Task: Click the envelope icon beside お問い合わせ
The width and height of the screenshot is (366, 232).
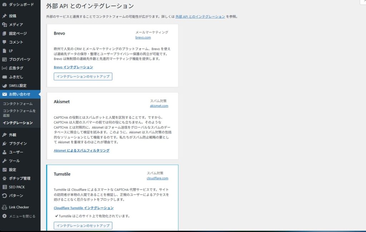Action: point(4,94)
